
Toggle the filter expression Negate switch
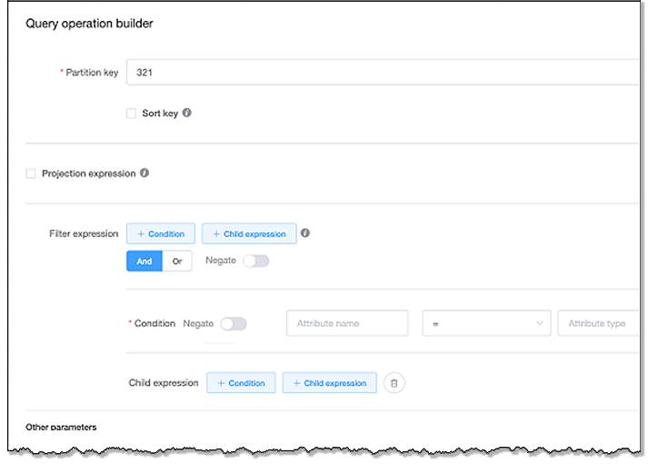(x=255, y=261)
